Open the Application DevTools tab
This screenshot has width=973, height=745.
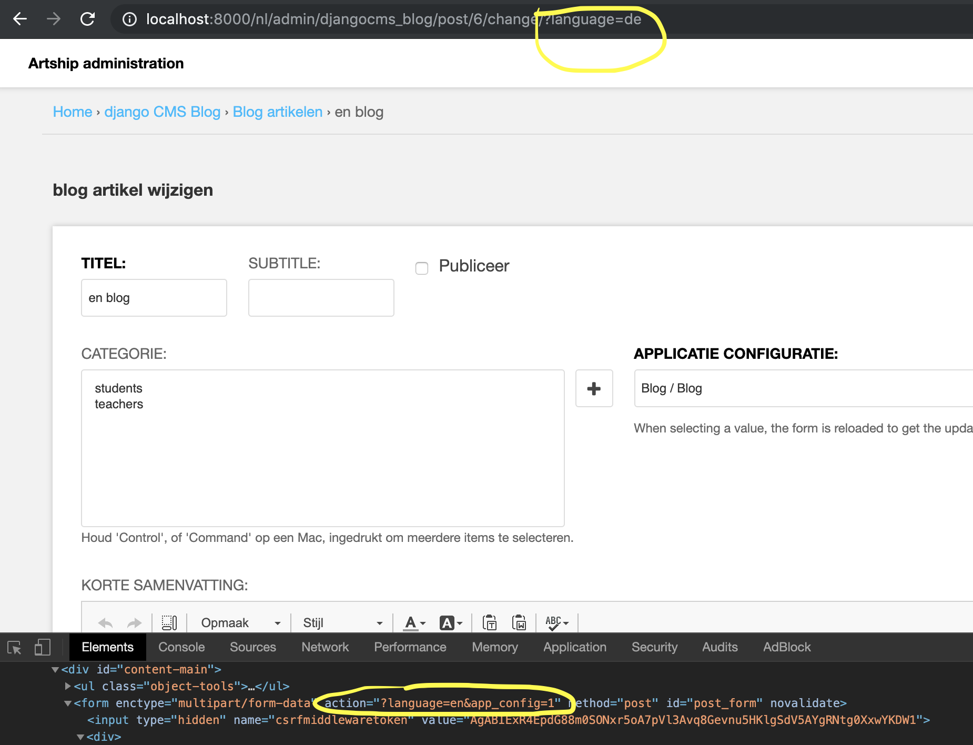click(x=575, y=647)
